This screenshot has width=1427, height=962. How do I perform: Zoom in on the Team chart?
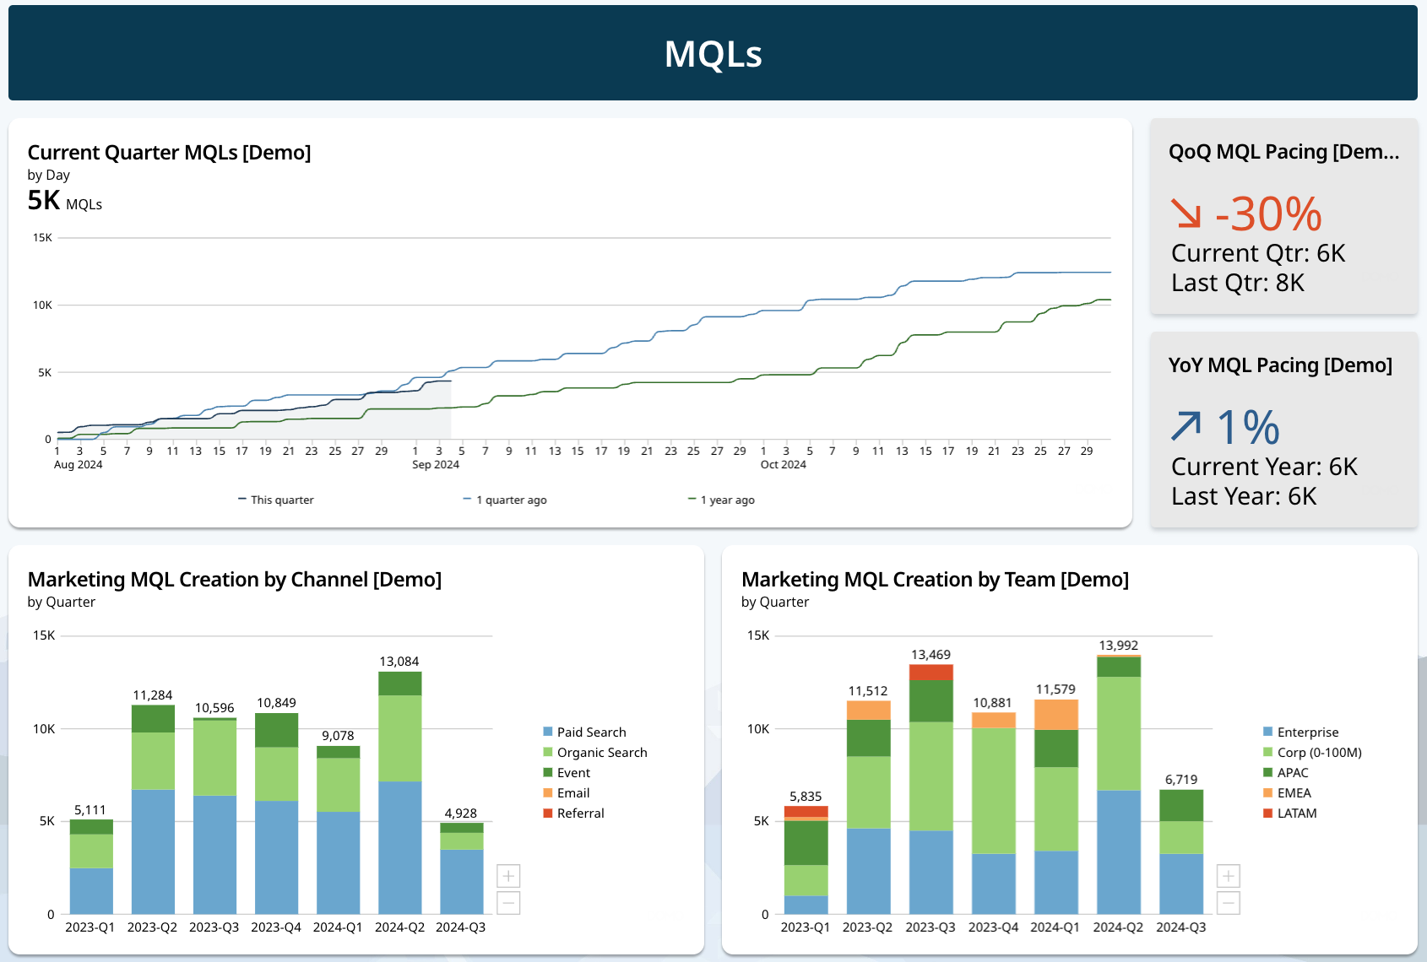[x=1227, y=876]
